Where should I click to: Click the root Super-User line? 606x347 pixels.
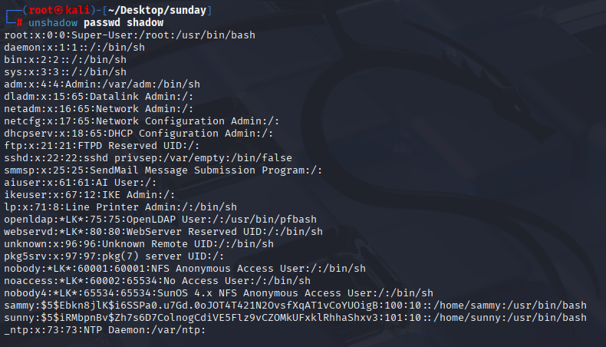pyautogui.click(x=130, y=35)
